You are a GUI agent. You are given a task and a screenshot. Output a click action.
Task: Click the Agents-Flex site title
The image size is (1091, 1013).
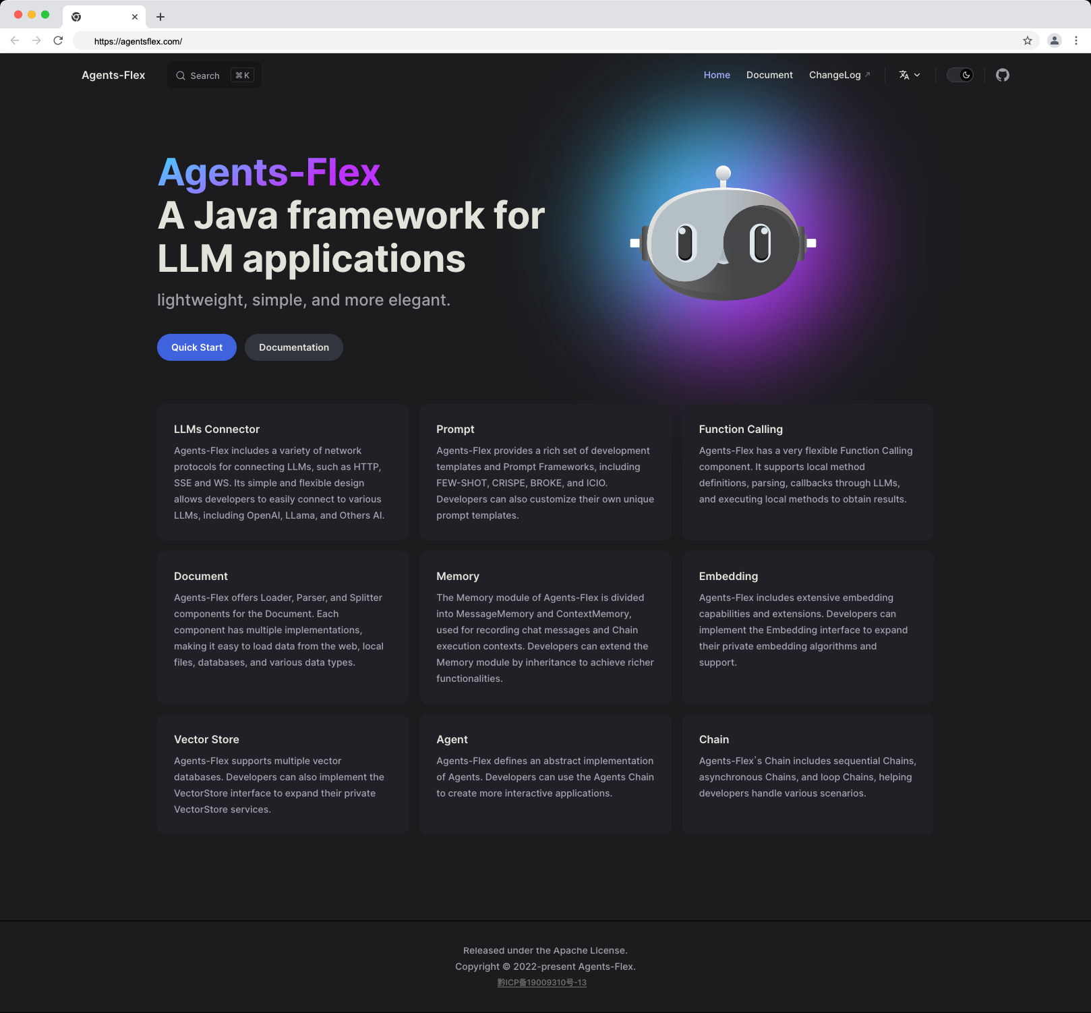pyautogui.click(x=113, y=75)
